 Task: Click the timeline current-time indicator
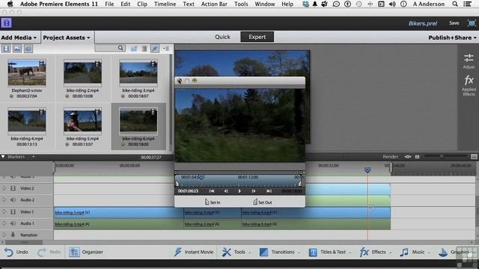[367, 170]
